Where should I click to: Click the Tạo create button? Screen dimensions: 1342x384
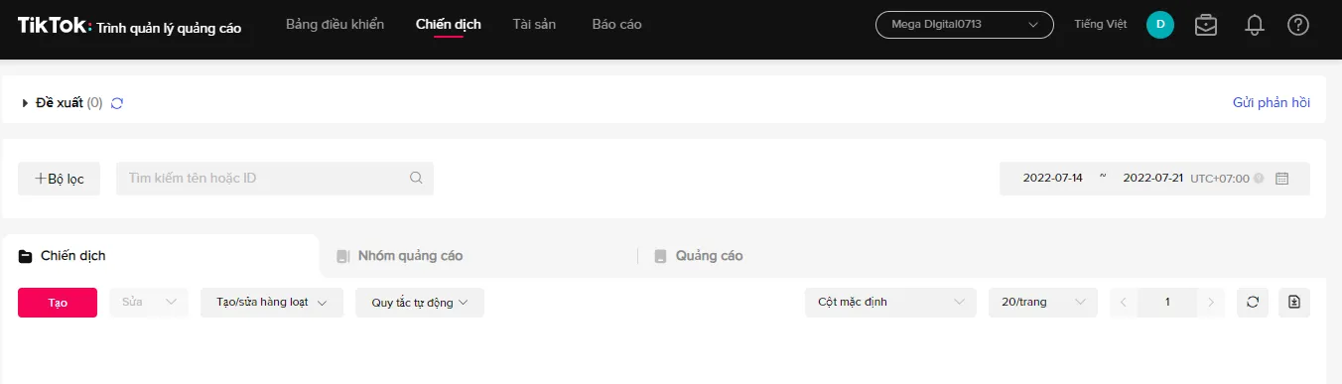58,303
